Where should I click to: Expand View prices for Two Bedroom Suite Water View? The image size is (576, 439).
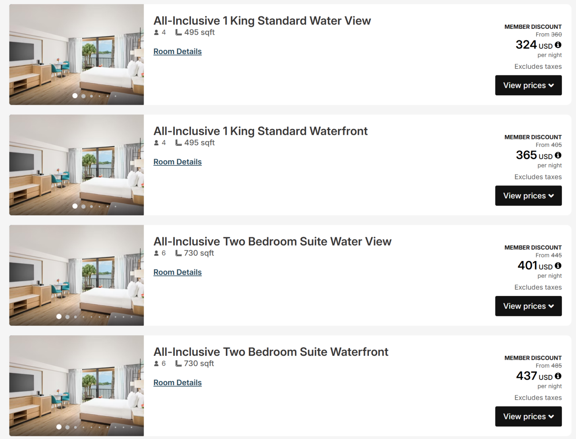[x=528, y=306]
